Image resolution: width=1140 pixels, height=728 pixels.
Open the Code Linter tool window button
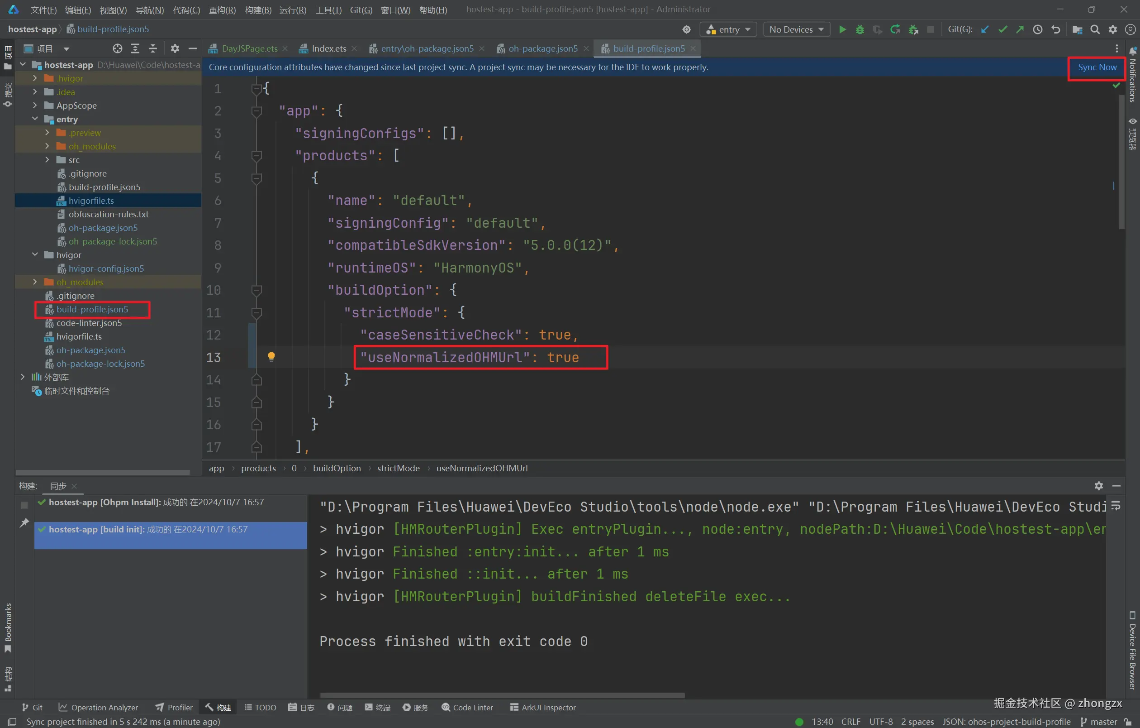pos(467,707)
